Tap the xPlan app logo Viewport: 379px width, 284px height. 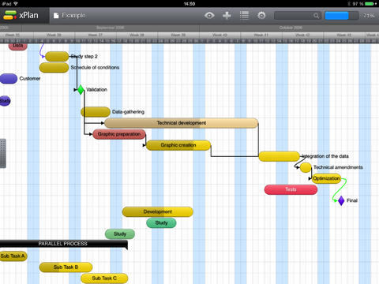tap(21, 15)
